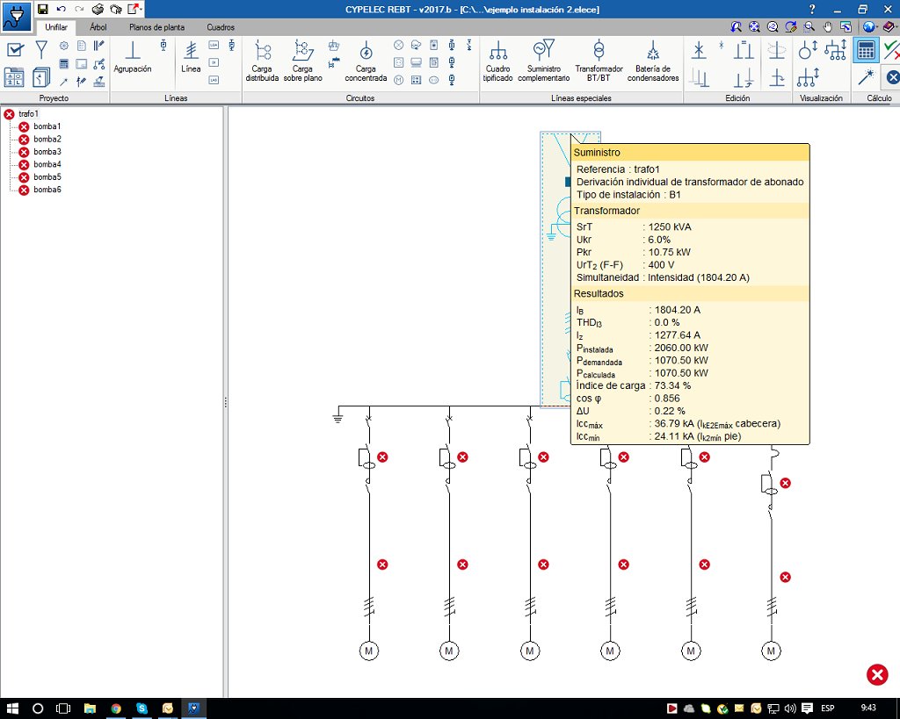Screen dimensions: 900x719
Task: Open File Explorer from the taskbar
Action: pos(90,708)
